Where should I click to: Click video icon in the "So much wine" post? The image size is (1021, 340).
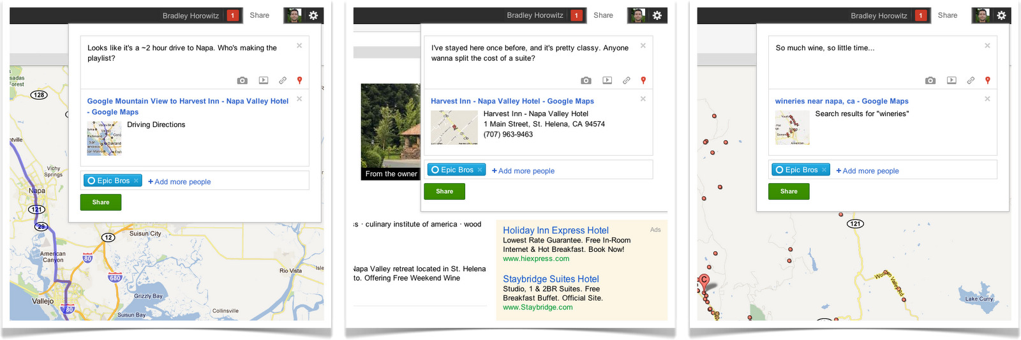951,80
